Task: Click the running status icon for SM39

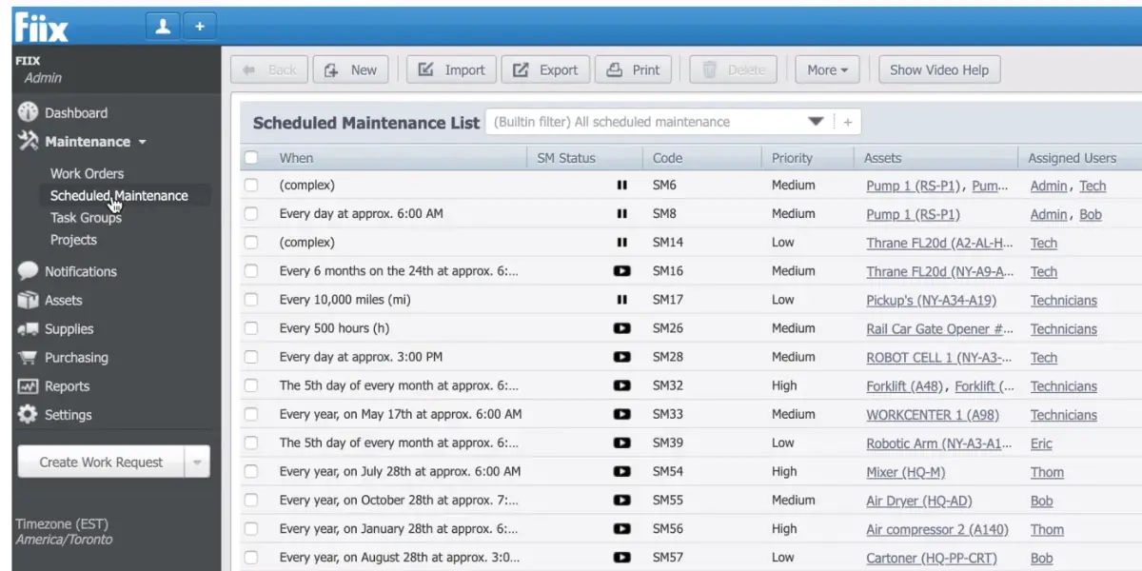Action: click(622, 443)
